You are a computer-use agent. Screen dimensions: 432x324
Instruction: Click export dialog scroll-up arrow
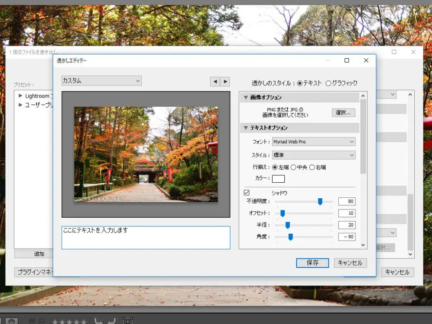coord(410,95)
